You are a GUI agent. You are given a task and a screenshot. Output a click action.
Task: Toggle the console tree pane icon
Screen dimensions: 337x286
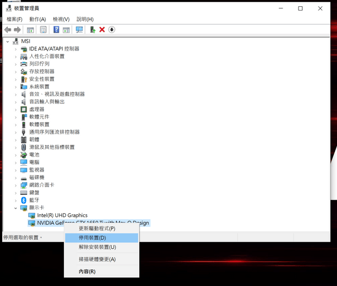point(30,30)
